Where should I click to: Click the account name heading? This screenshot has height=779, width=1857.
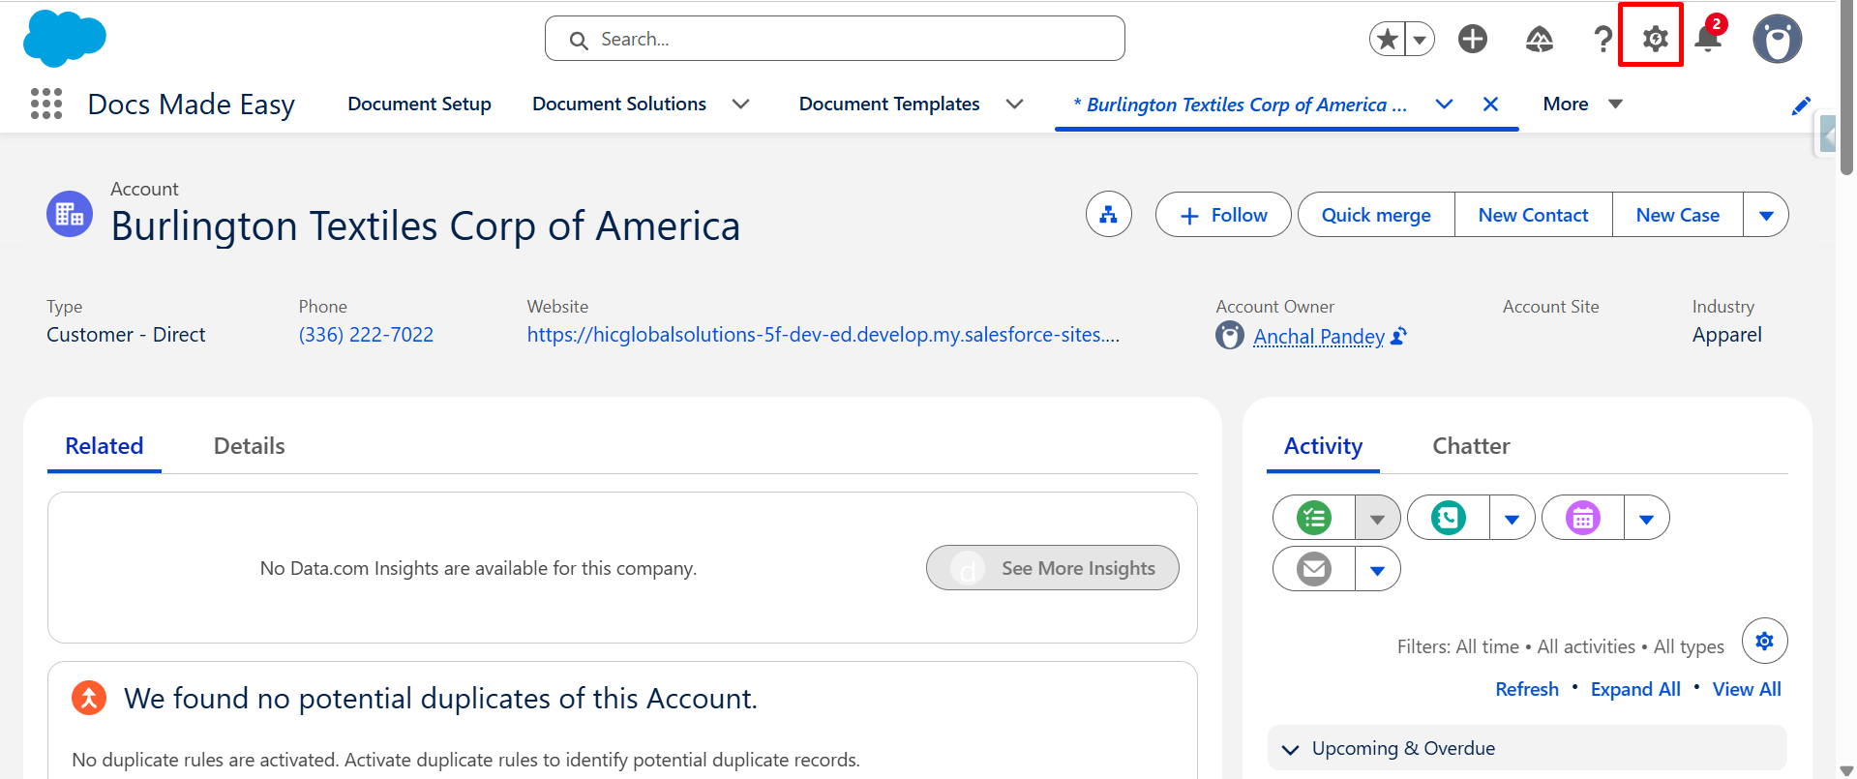[x=426, y=225]
